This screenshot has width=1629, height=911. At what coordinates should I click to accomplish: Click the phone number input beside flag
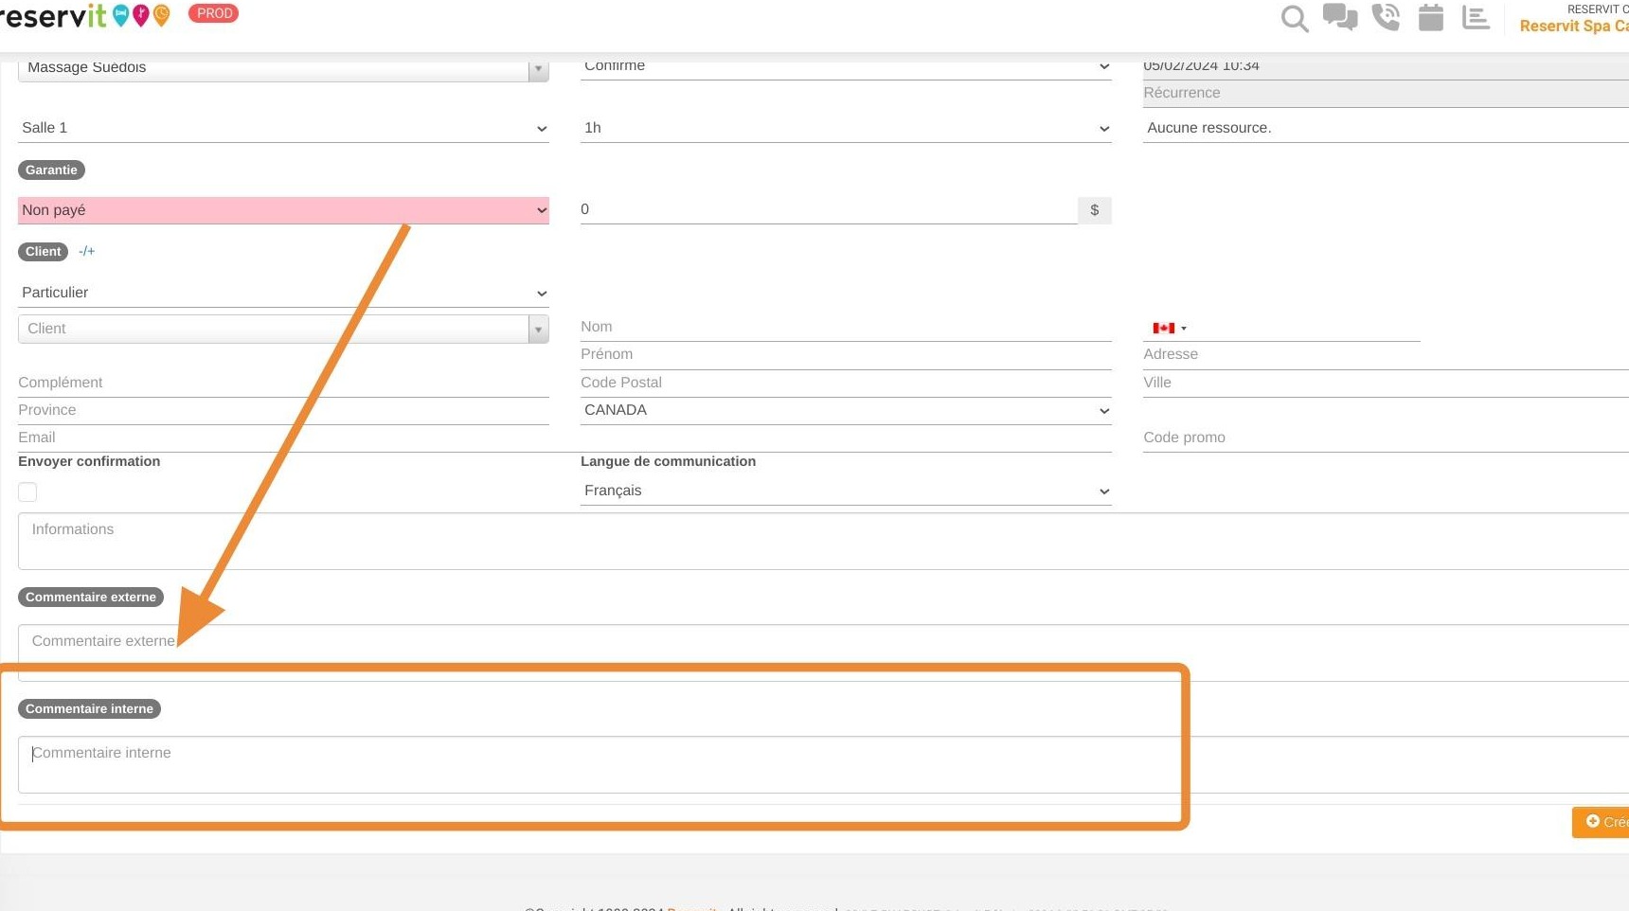(1307, 328)
